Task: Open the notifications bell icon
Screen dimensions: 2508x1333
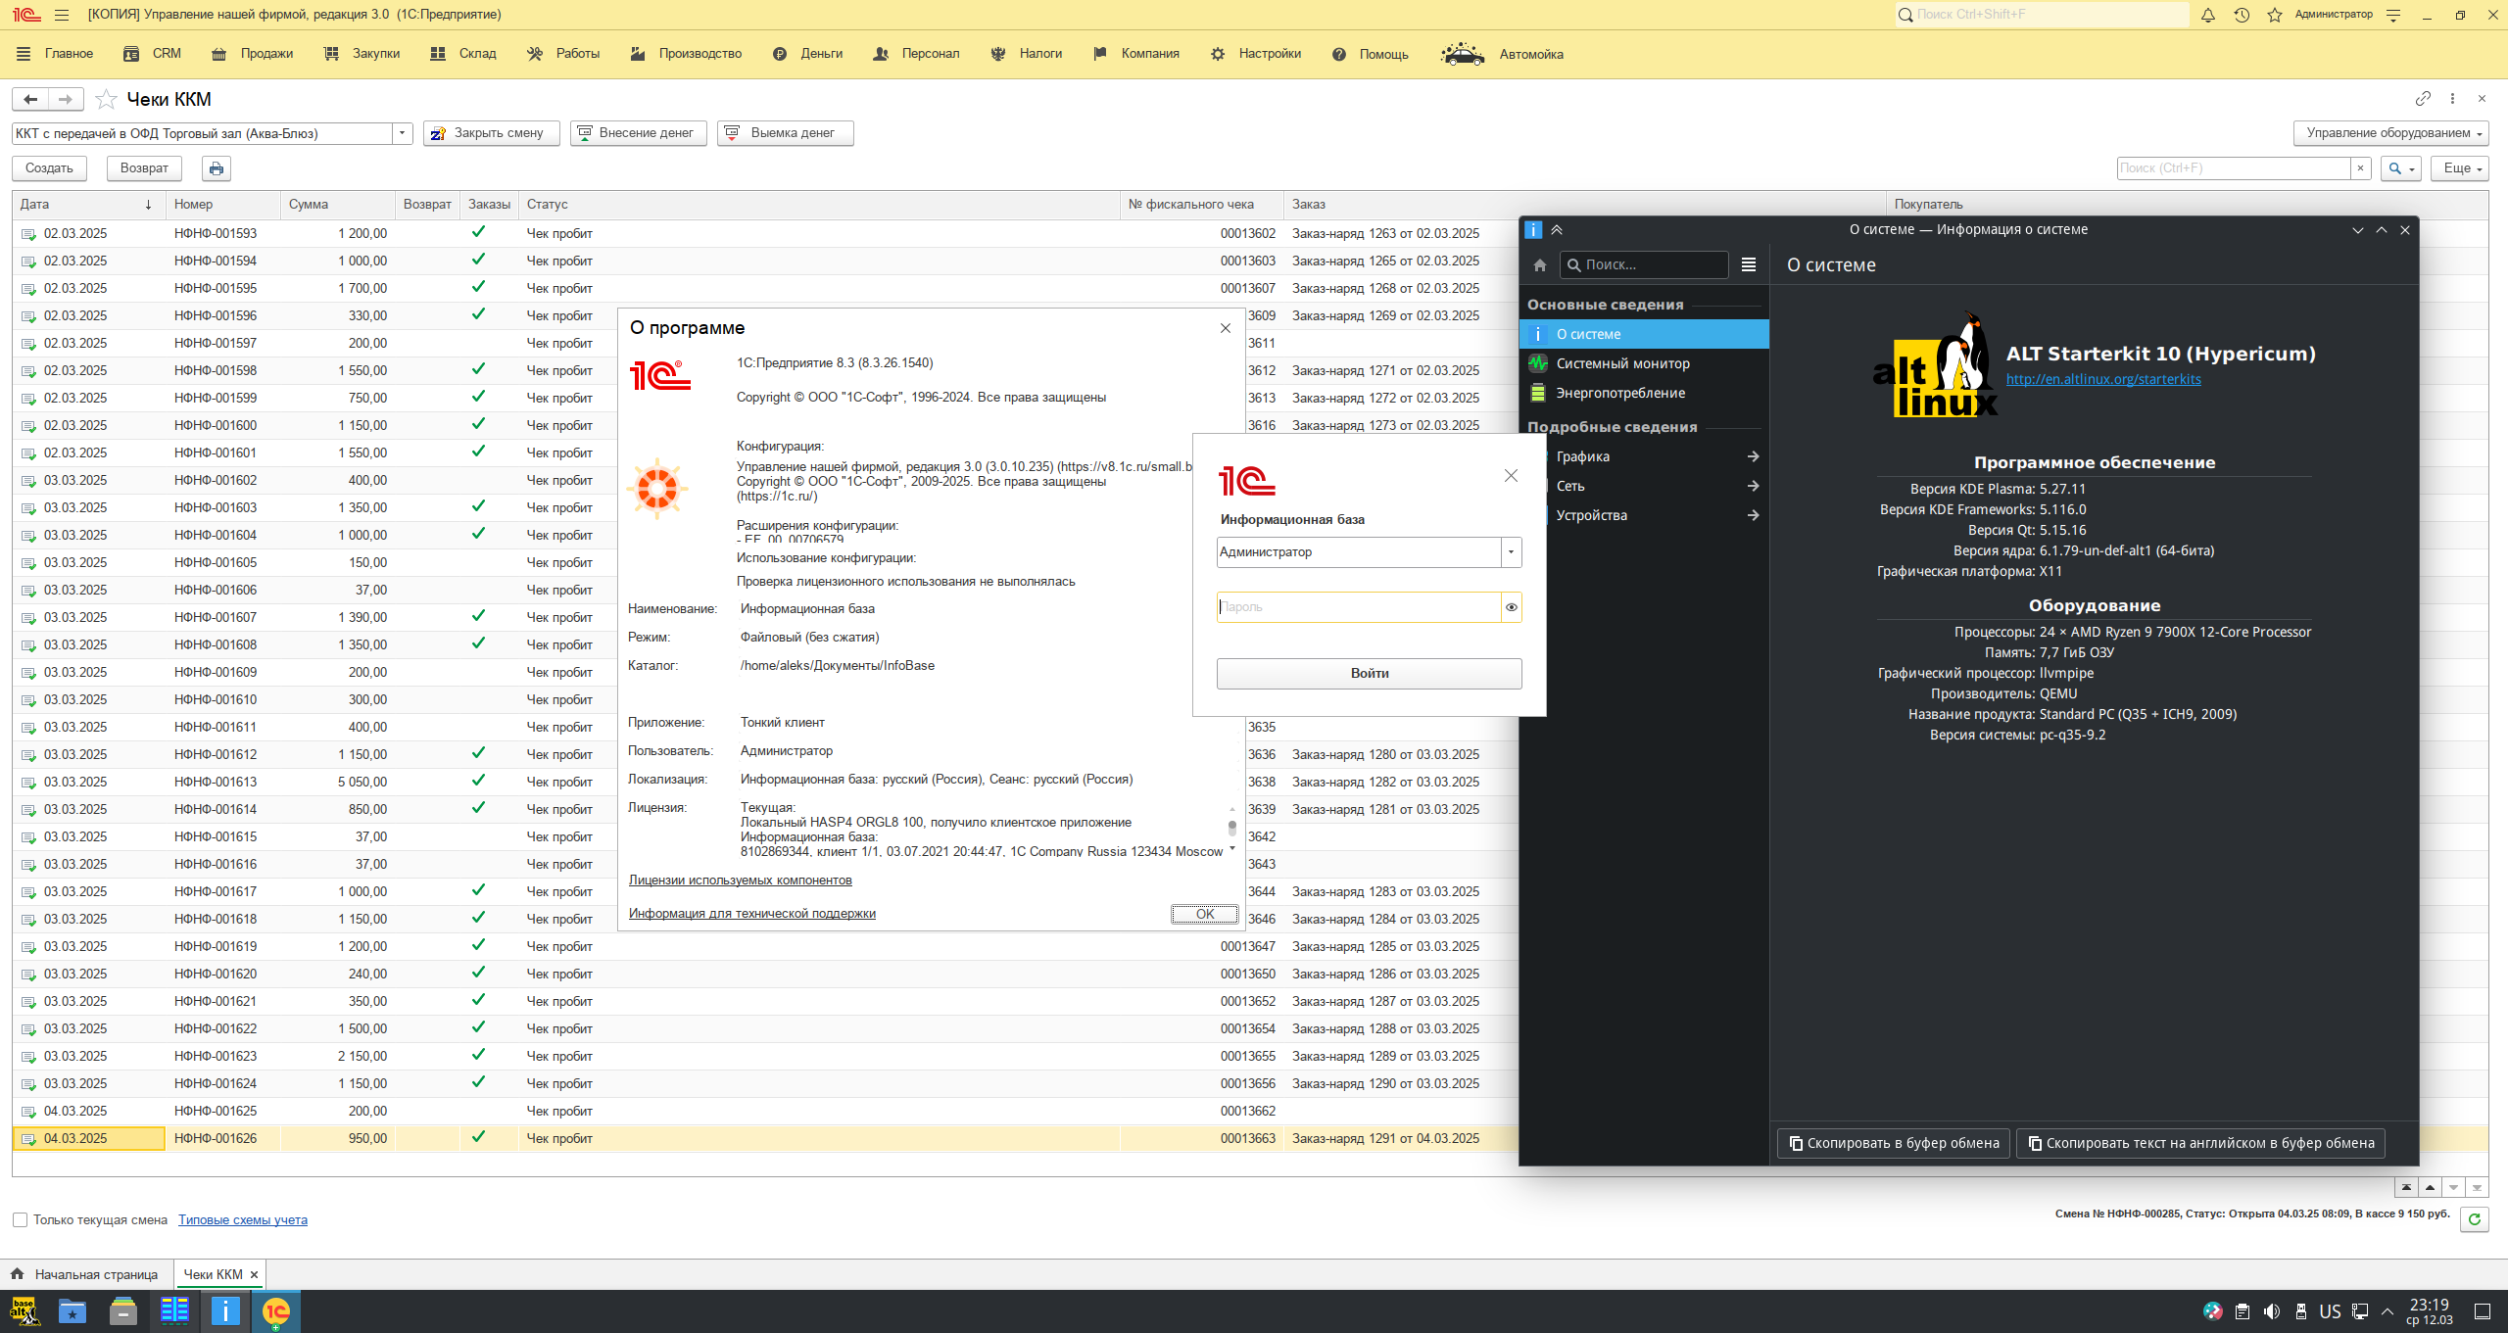Action: coord(2207,15)
